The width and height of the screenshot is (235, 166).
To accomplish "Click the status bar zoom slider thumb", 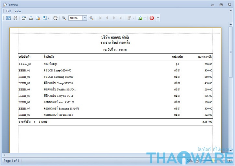I will coord(213,160).
